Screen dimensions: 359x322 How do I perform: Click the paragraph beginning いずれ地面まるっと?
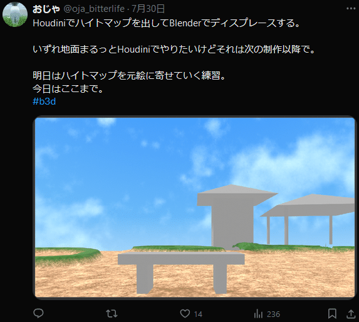(x=174, y=49)
